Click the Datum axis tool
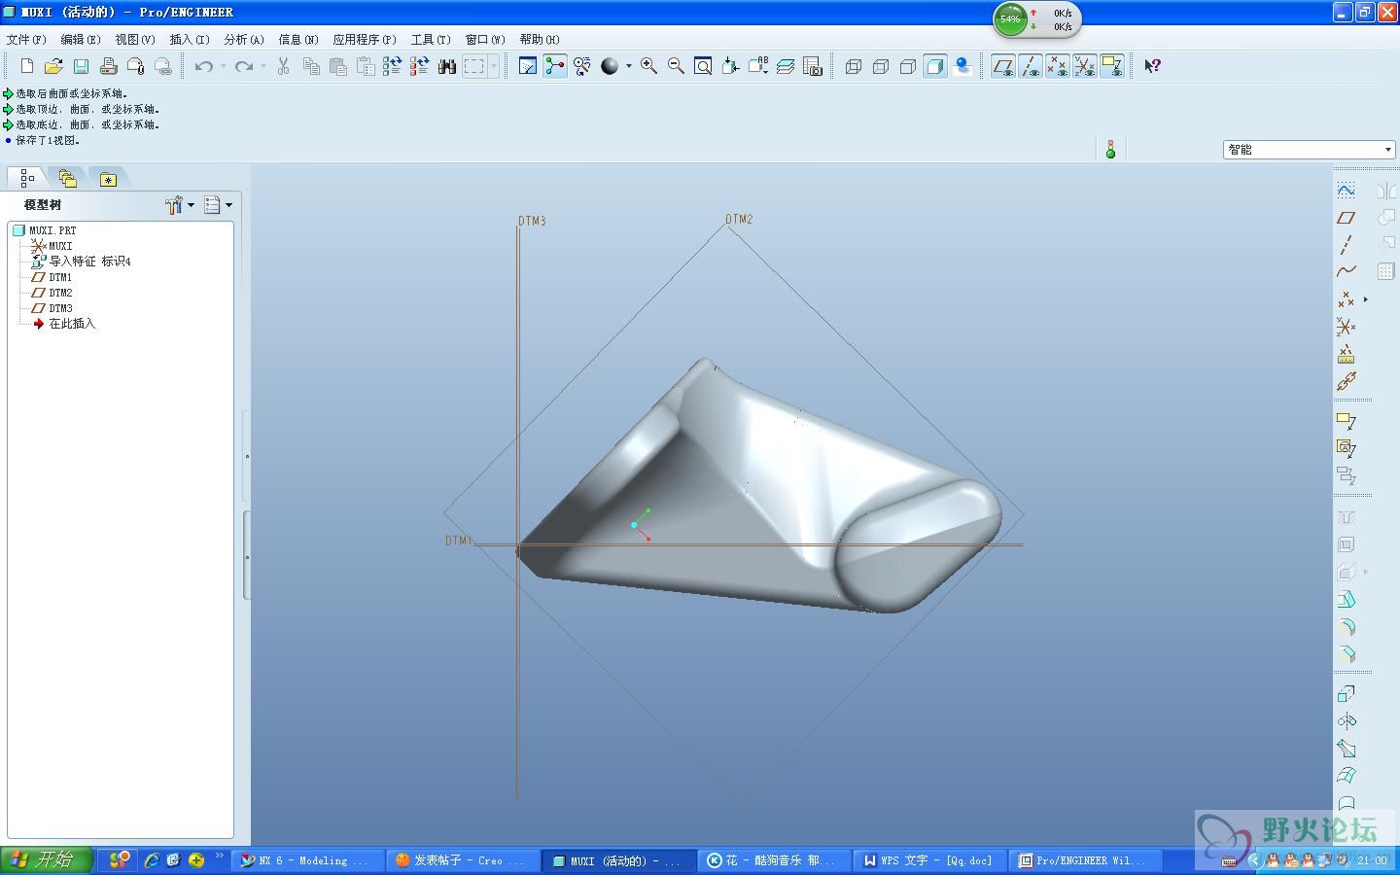The image size is (1400, 875). tap(1347, 245)
